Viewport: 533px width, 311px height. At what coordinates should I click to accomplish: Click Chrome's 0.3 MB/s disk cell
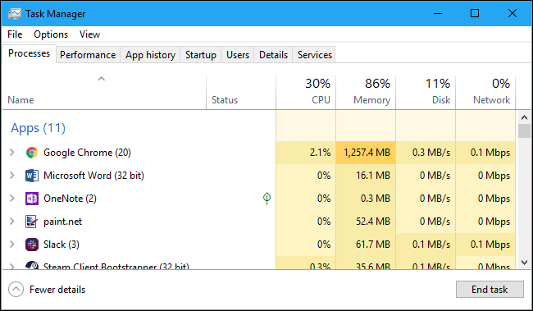tap(426, 153)
